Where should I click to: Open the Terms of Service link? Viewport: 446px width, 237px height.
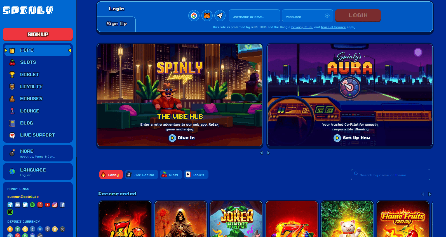(x=333, y=27)
